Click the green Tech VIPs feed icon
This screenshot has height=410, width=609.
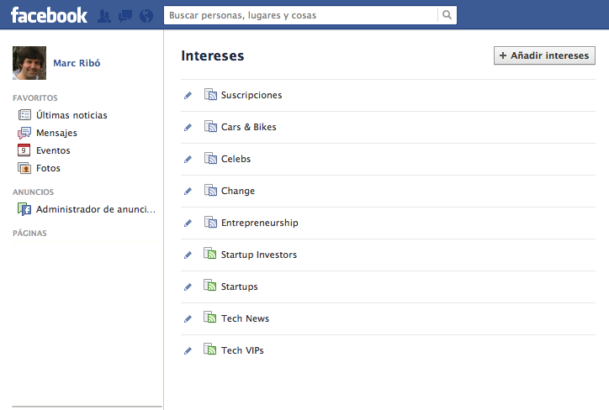click(210, 350)
